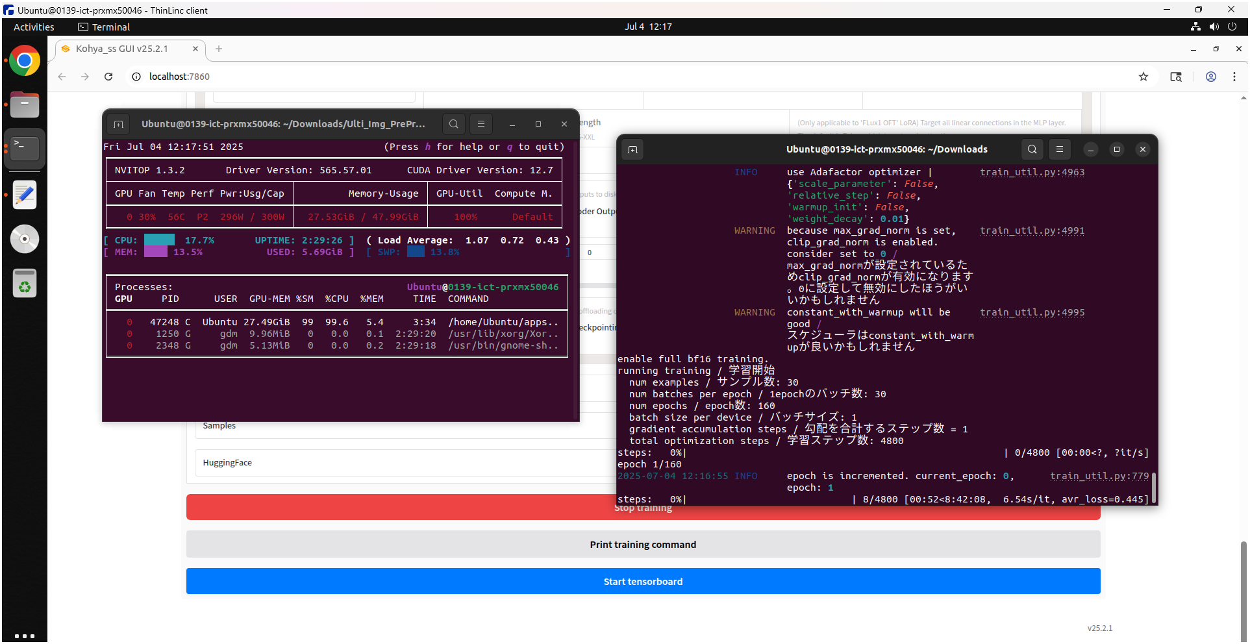Show all applications grid in the dock
This screenshot has width=1250, height=644.
(x=25, y=636)
